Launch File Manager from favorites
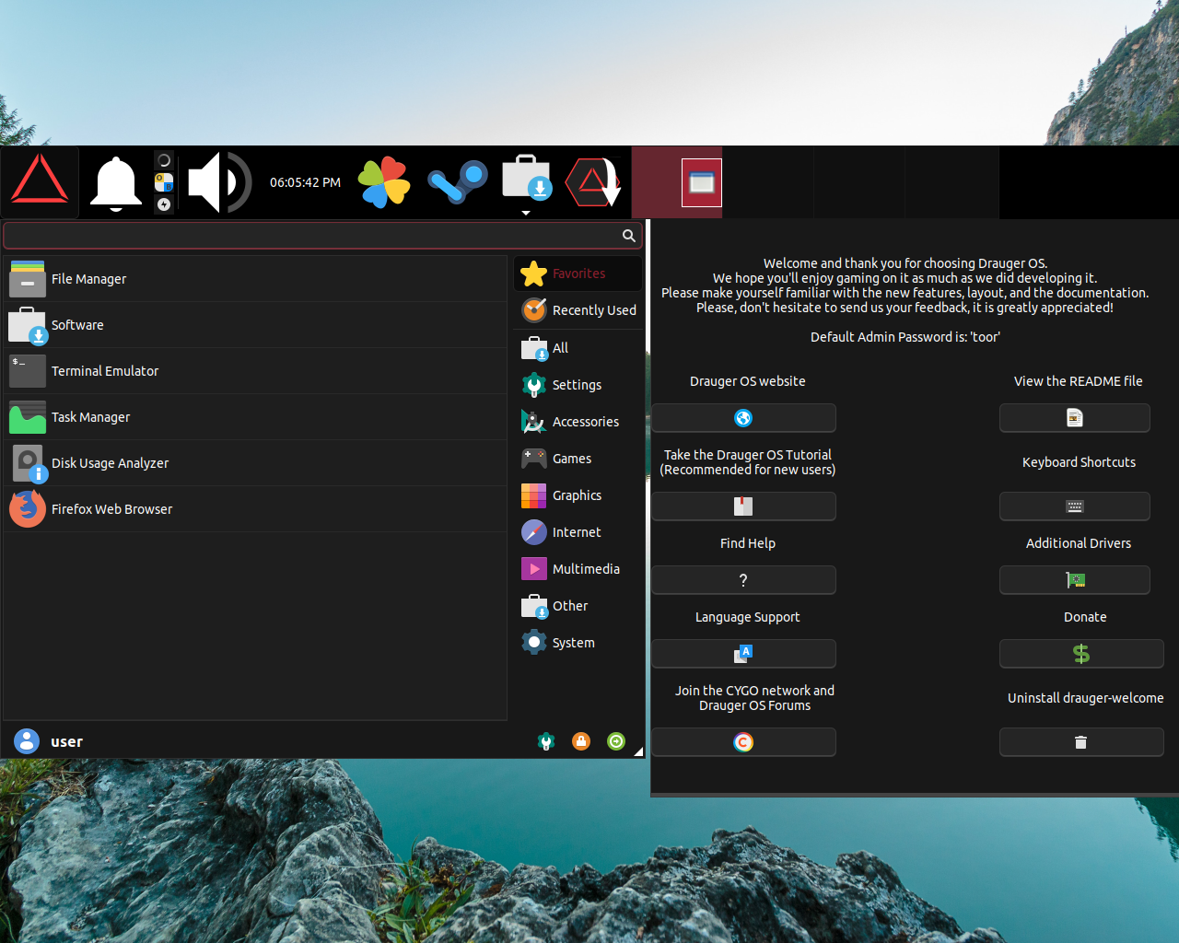Viewport: 1179px width, 943px height. click(x=255, y=279)
